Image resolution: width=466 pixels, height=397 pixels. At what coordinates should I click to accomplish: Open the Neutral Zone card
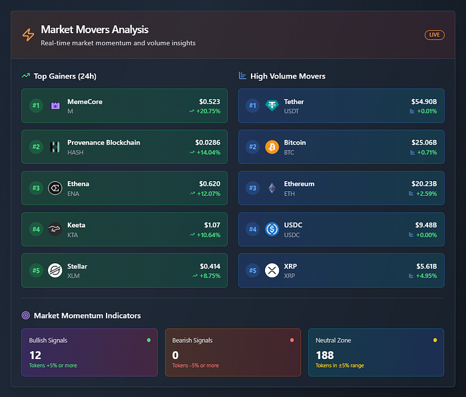click(376, 352)
